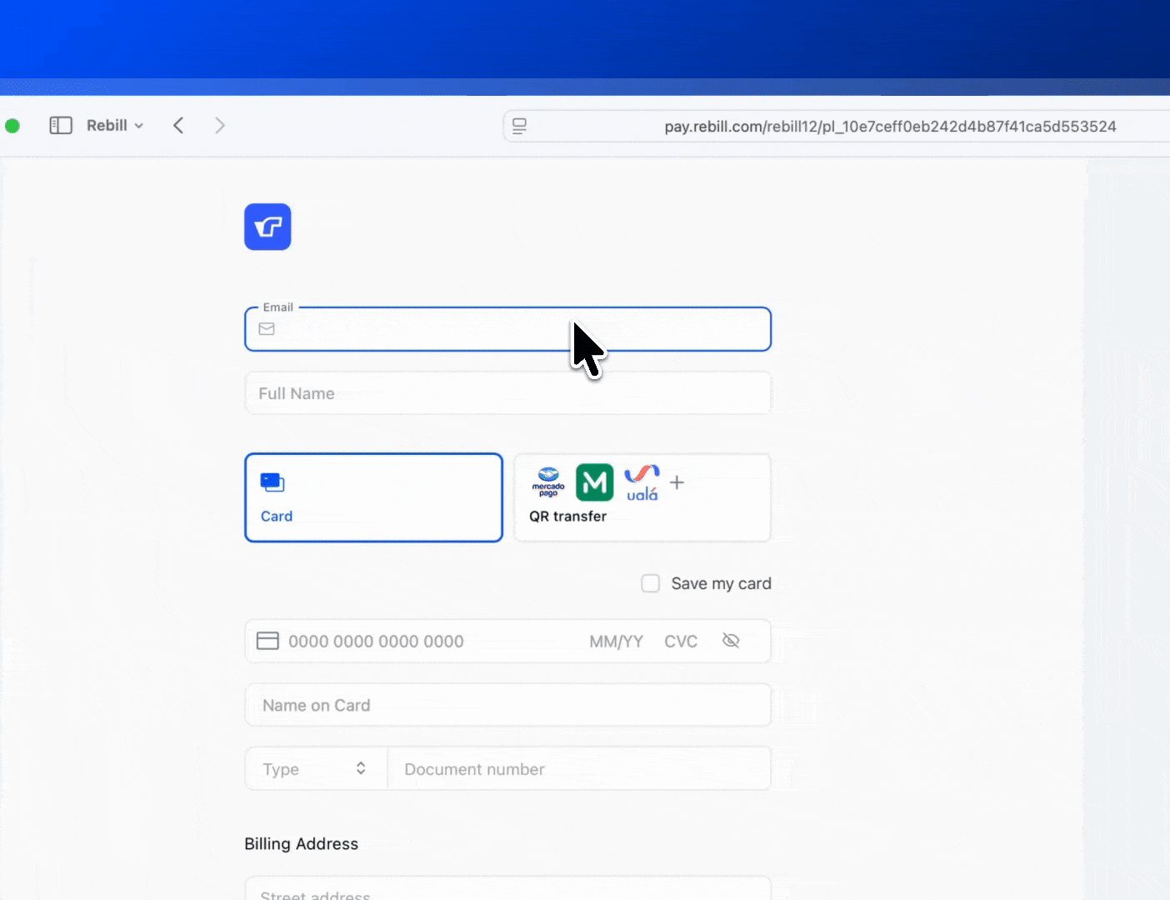1170x900 pixels.
Task: Expand the Rebill tab group dropdown
Action: 115,126
